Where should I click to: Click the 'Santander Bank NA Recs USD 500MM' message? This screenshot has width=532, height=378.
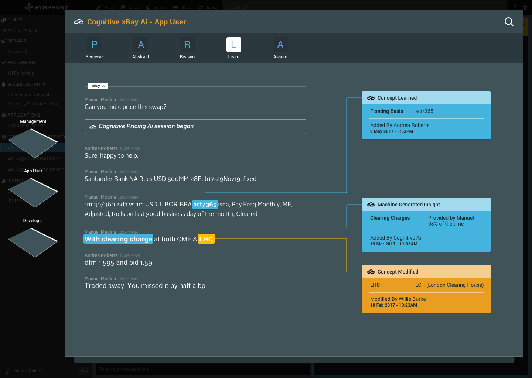tap(170, 179)
